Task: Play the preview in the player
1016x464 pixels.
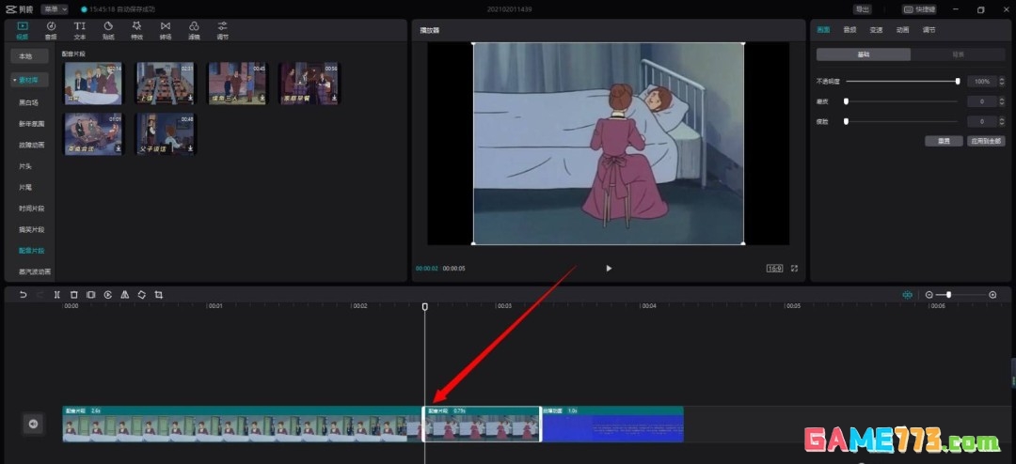Action: click(x=609, y=268)
